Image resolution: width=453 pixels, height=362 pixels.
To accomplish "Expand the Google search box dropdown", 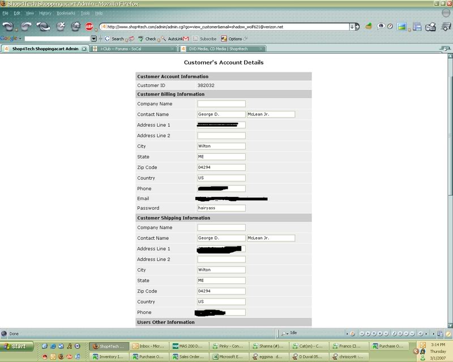I will [93, 38].
